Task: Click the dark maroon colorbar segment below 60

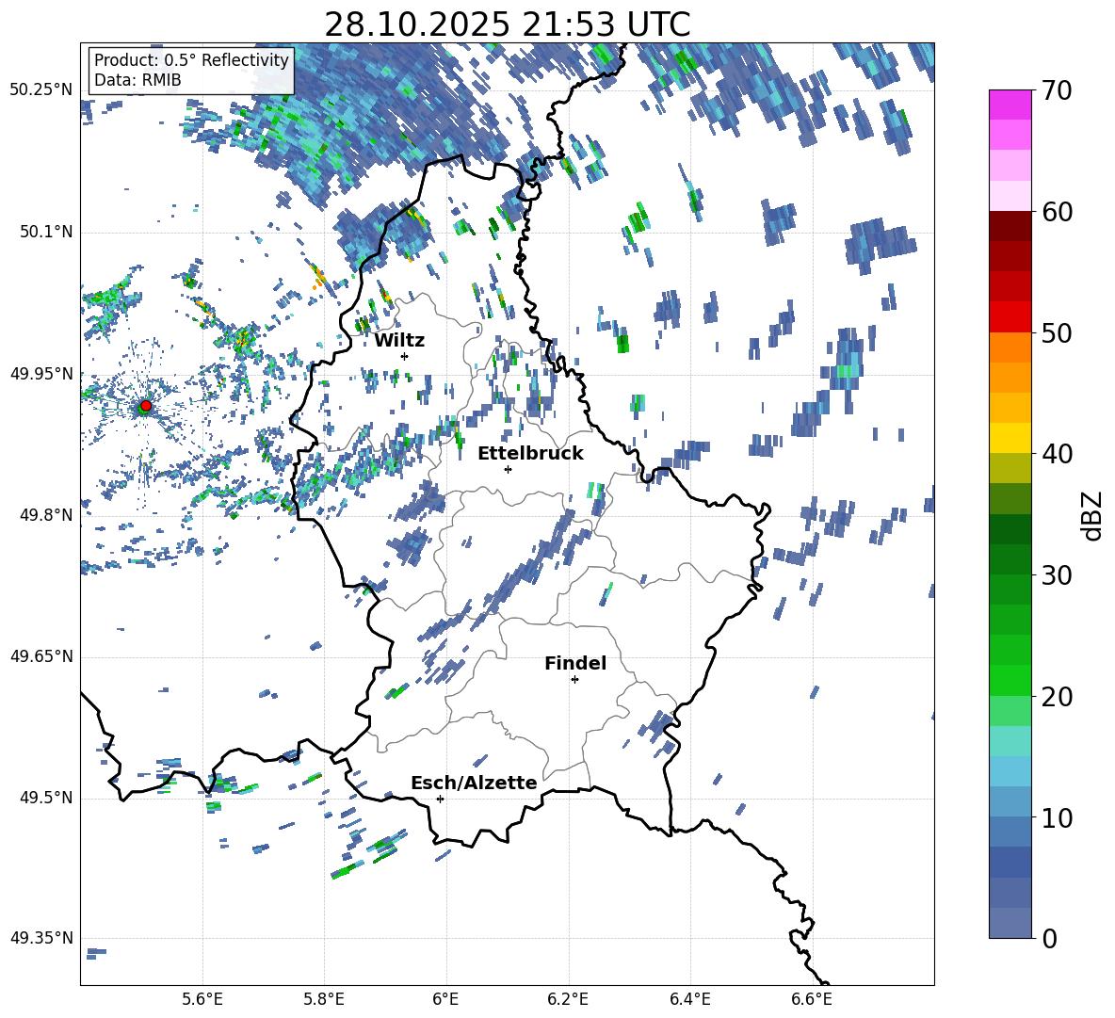Action: 1010,226
